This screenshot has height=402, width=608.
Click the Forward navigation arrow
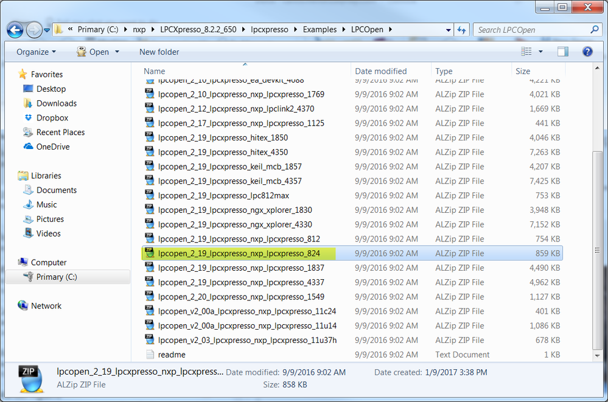pos(34,30)
